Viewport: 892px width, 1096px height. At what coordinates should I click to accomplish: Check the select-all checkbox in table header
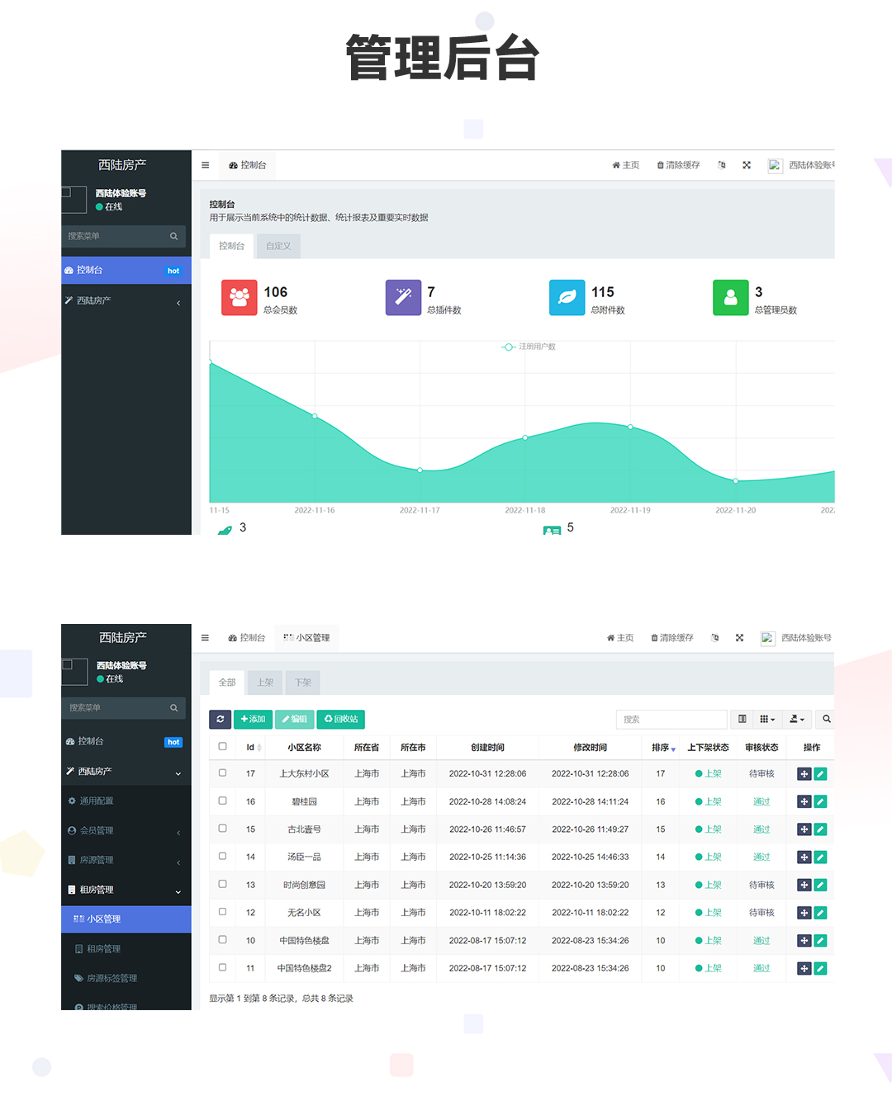(x=222, y=746)
